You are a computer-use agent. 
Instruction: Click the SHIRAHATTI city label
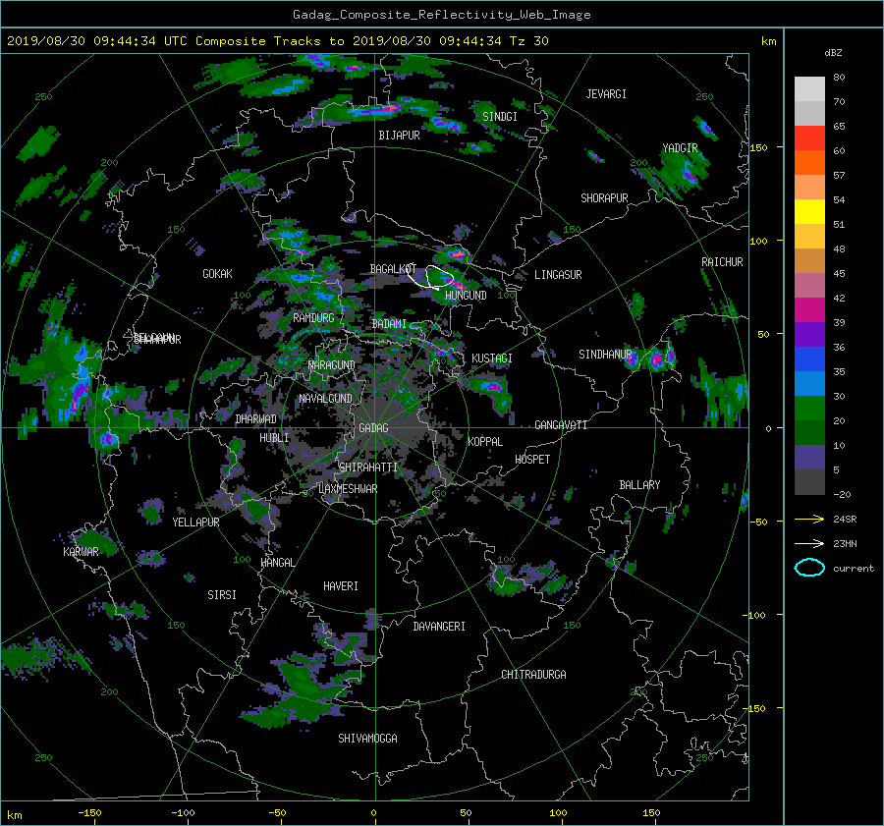[368, 468]
